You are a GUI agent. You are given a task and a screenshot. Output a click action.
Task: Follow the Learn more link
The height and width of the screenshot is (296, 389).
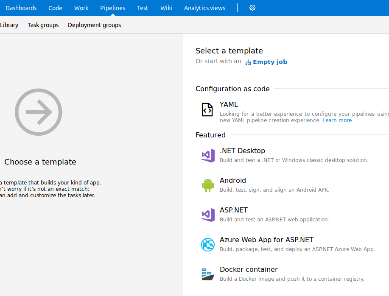coord(337,120)
